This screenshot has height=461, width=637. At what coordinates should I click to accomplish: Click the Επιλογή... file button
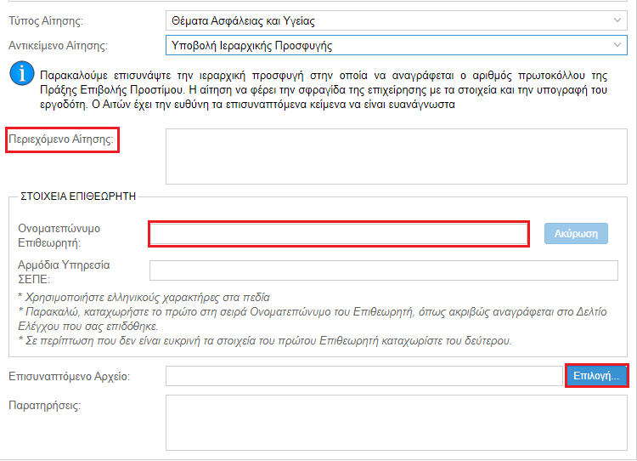[596, 376]
